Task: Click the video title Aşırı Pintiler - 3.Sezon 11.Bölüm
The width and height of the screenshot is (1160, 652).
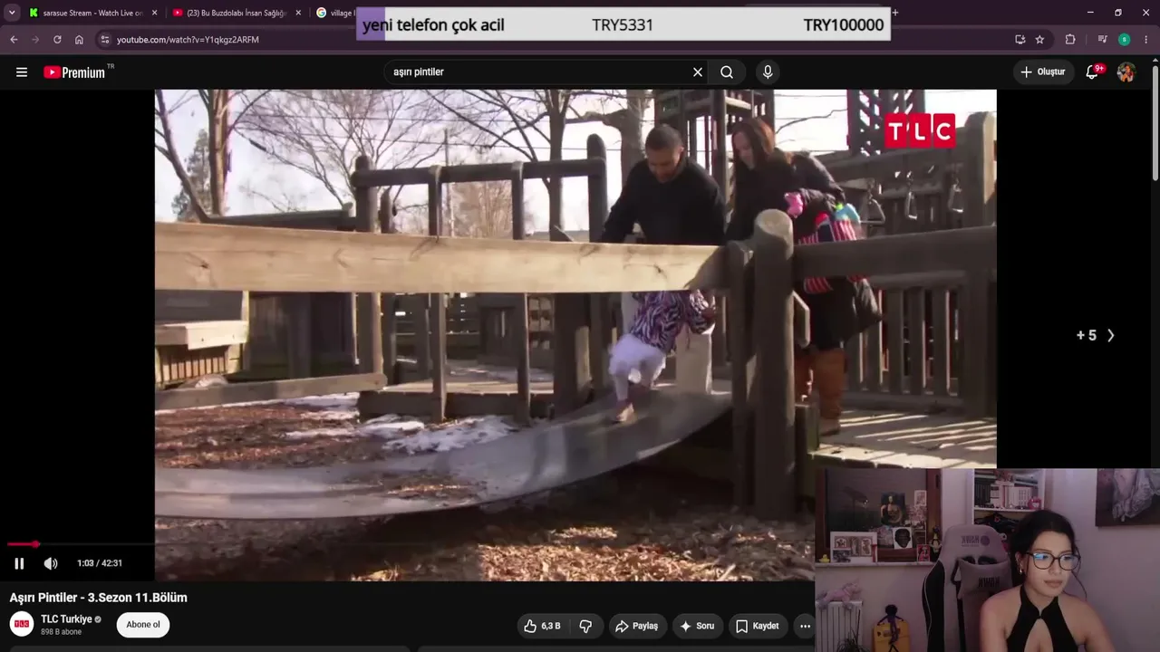Action: [x=99, y=598]
